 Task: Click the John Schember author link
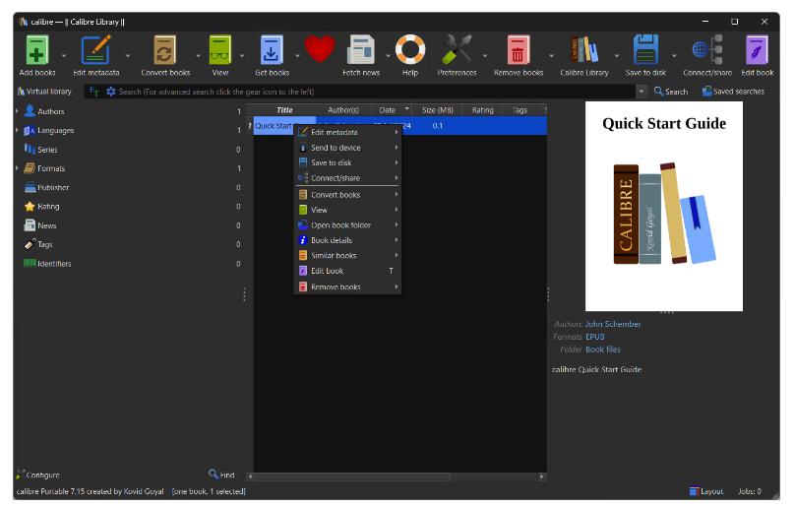coord(612,324)
